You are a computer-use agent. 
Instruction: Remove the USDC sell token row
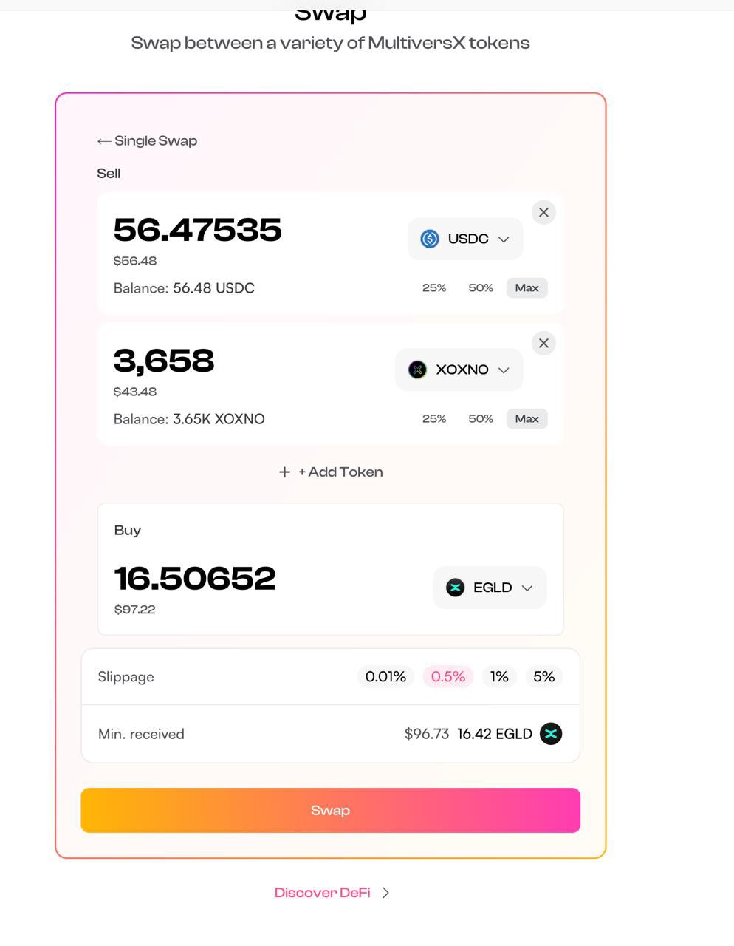(x=543, y=213)
